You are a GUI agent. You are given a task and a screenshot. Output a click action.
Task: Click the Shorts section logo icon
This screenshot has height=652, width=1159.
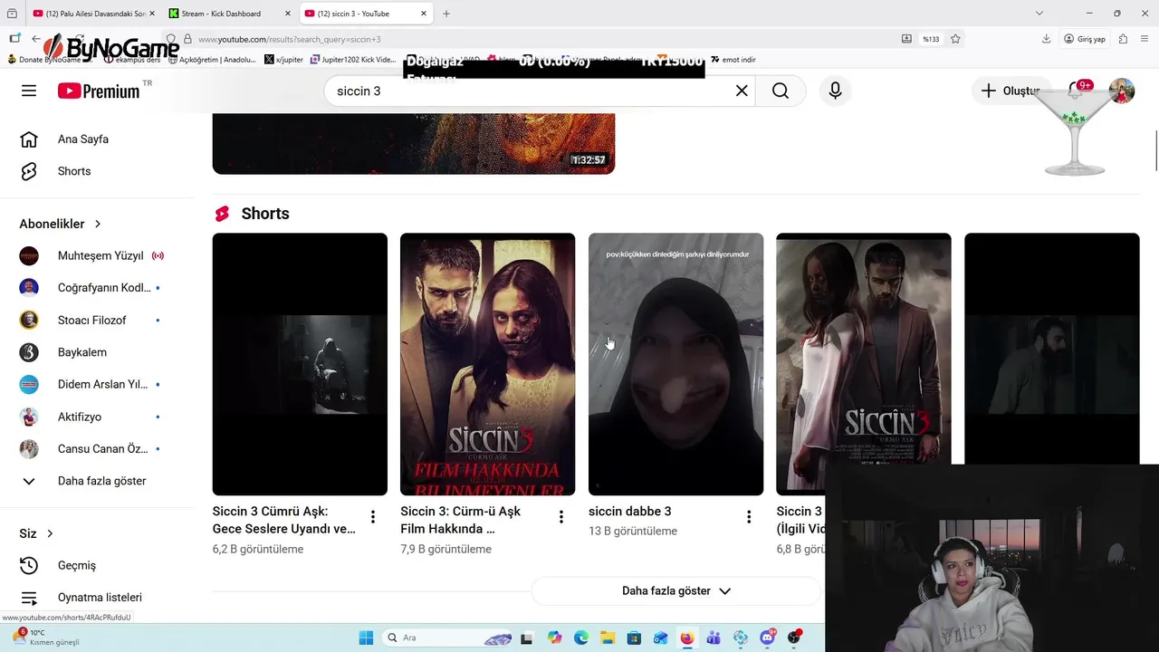click(x=222, y=214)
